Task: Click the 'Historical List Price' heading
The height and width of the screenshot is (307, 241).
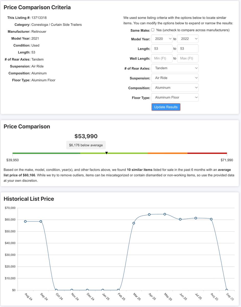Action: (29, 199)
